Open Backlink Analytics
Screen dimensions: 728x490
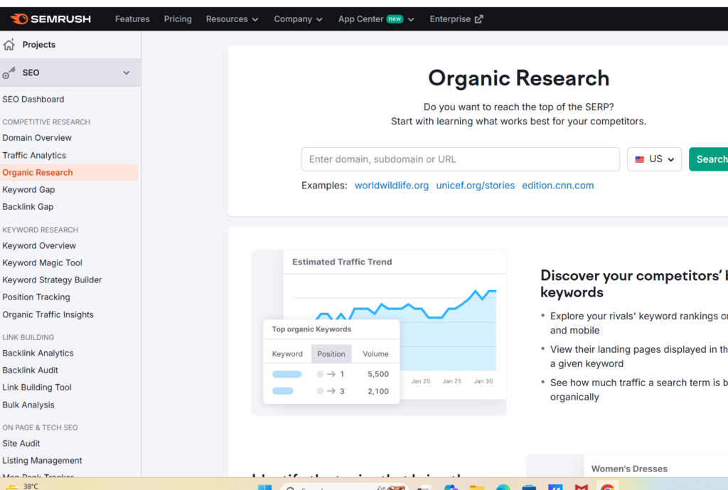38,353
